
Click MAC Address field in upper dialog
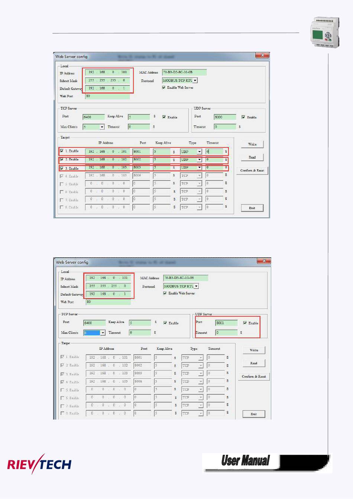[x=184, y=72]
